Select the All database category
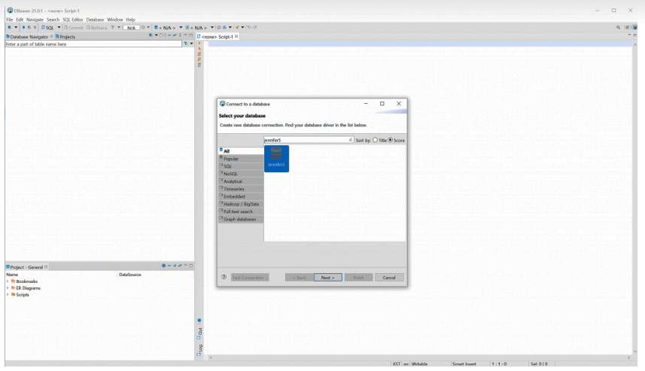The image size is (645, 371). (241, 151)
